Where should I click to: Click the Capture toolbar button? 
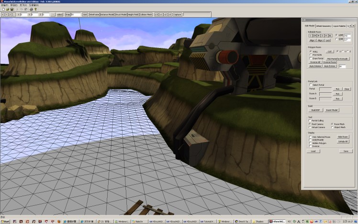(x=177, y=15)
